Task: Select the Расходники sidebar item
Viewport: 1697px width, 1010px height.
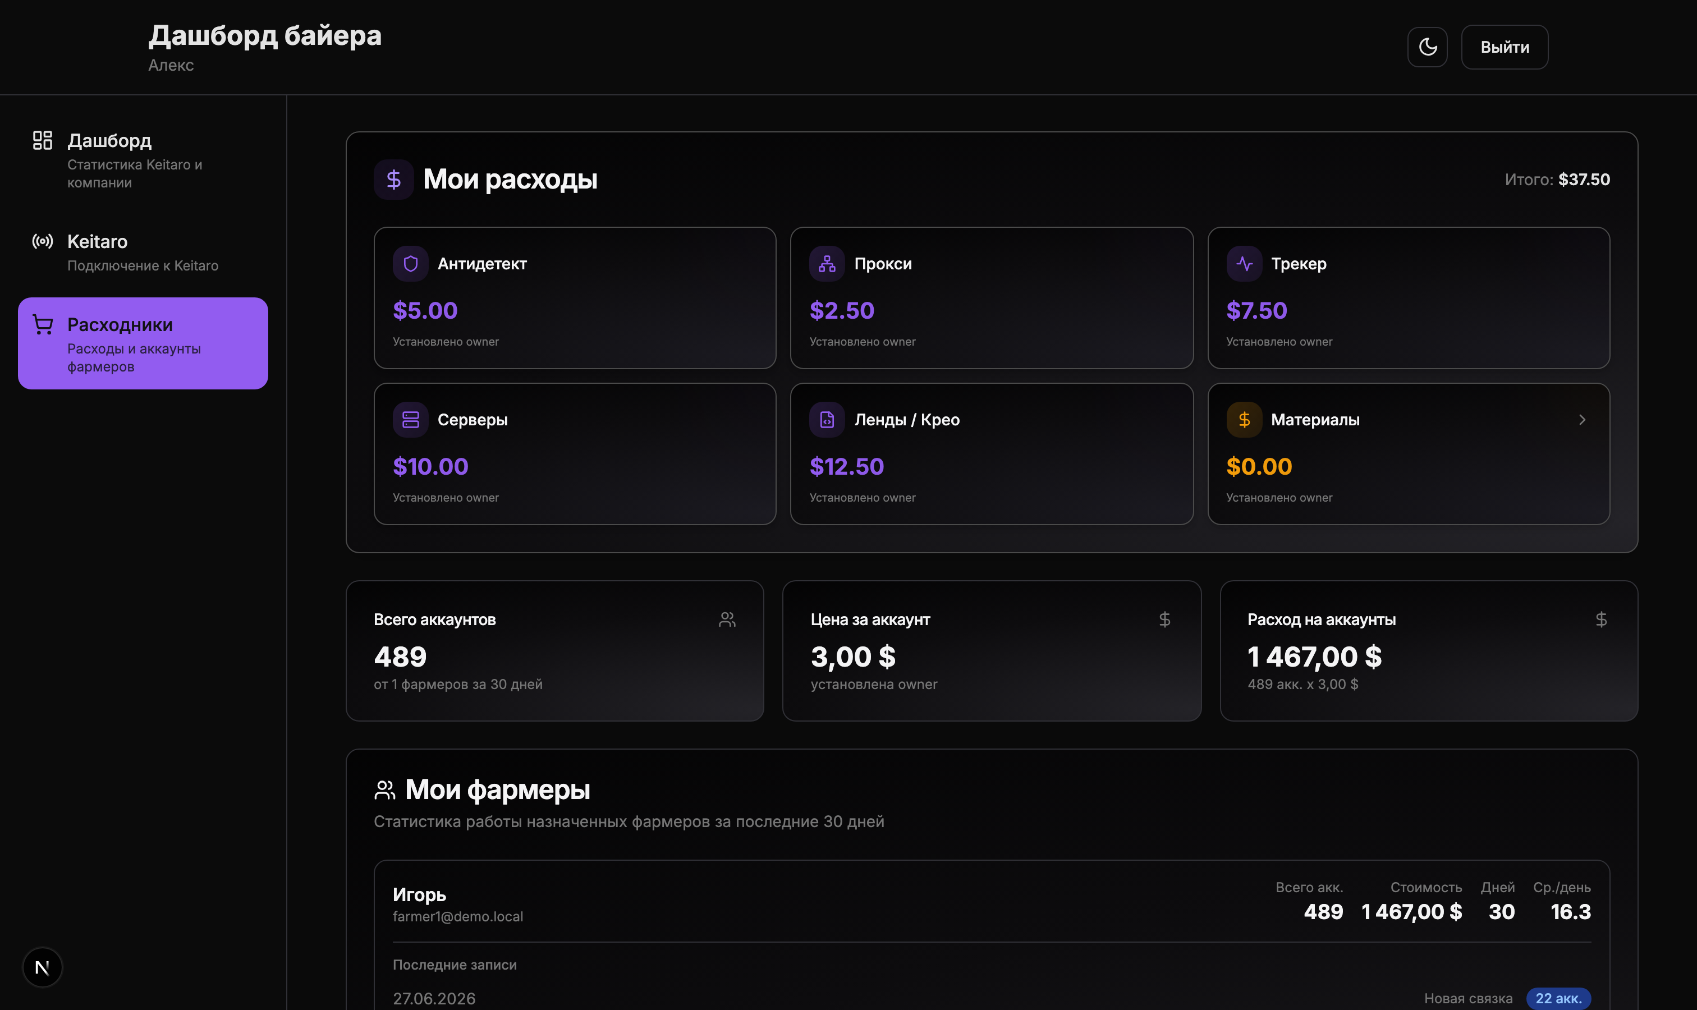Action: pos(143,343)
